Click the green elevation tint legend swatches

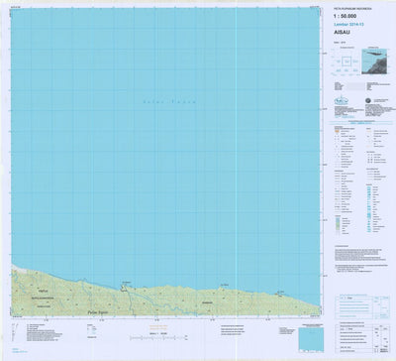338,225
